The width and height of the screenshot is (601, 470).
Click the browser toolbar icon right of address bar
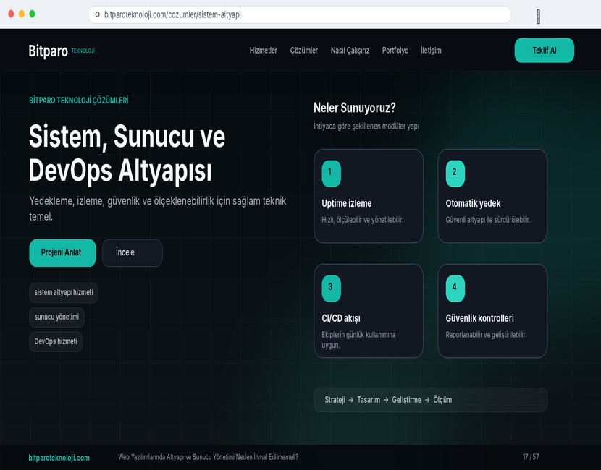click(538, 17)
